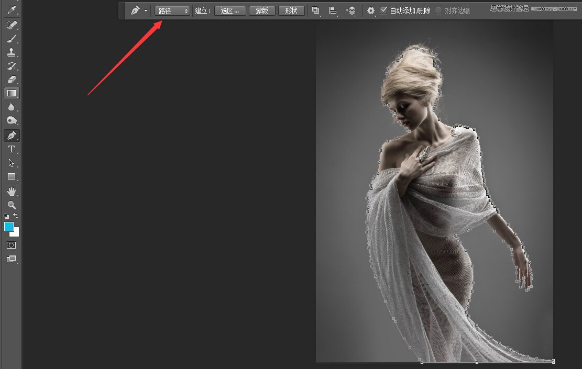Toggle the 对齐边缘 checkbox
This screenshot has height=369, width=582.
(x=438, y=10)
